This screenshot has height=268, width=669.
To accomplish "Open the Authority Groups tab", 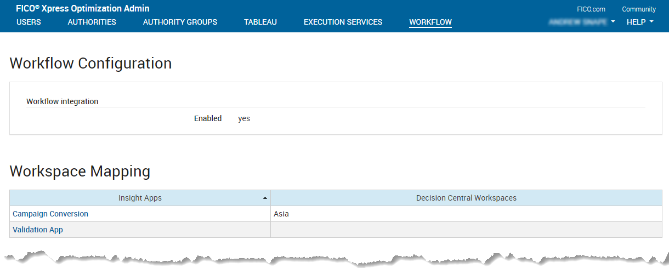I will pos(180,22).
